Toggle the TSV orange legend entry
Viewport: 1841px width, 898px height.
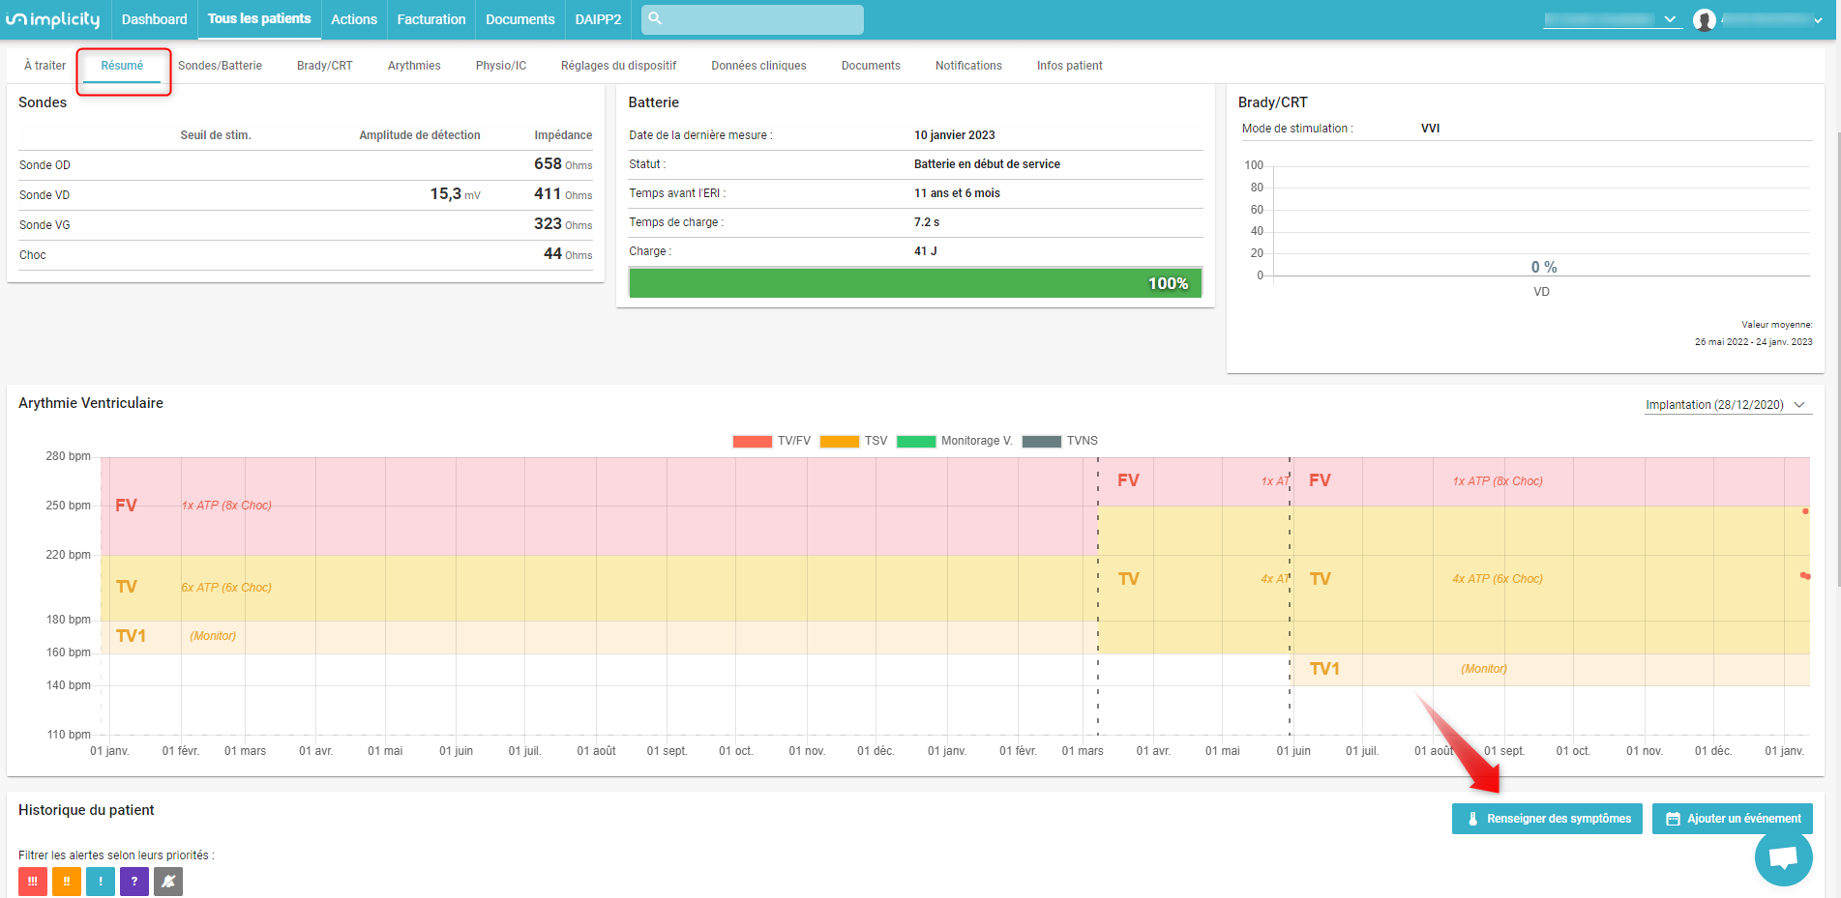coord(853,441)
